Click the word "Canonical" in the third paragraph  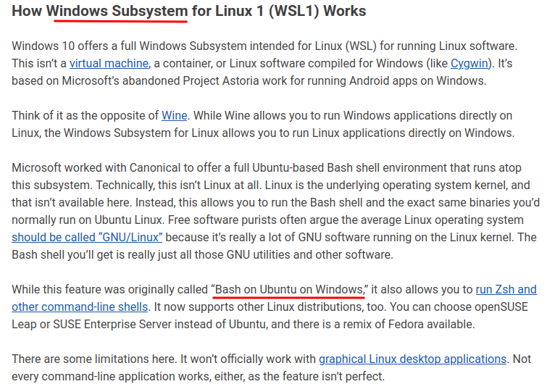click(155, 168)
